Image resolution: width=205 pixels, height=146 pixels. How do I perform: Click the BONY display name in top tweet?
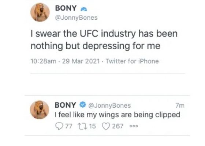click(x=66, y=8)
